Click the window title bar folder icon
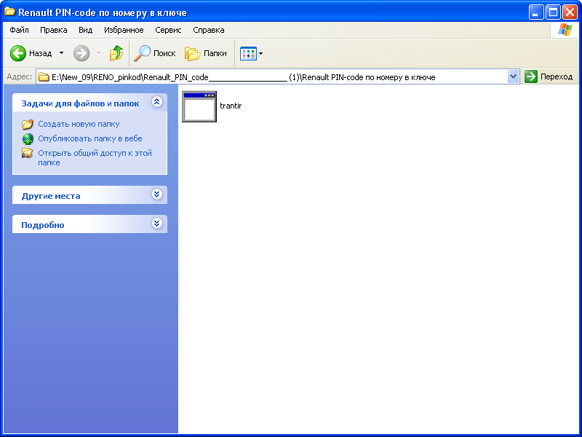The image size is (582, 437). point(9,12)
